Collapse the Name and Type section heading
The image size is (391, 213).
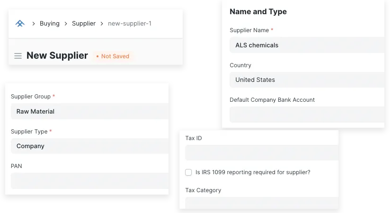pos(258,11)
